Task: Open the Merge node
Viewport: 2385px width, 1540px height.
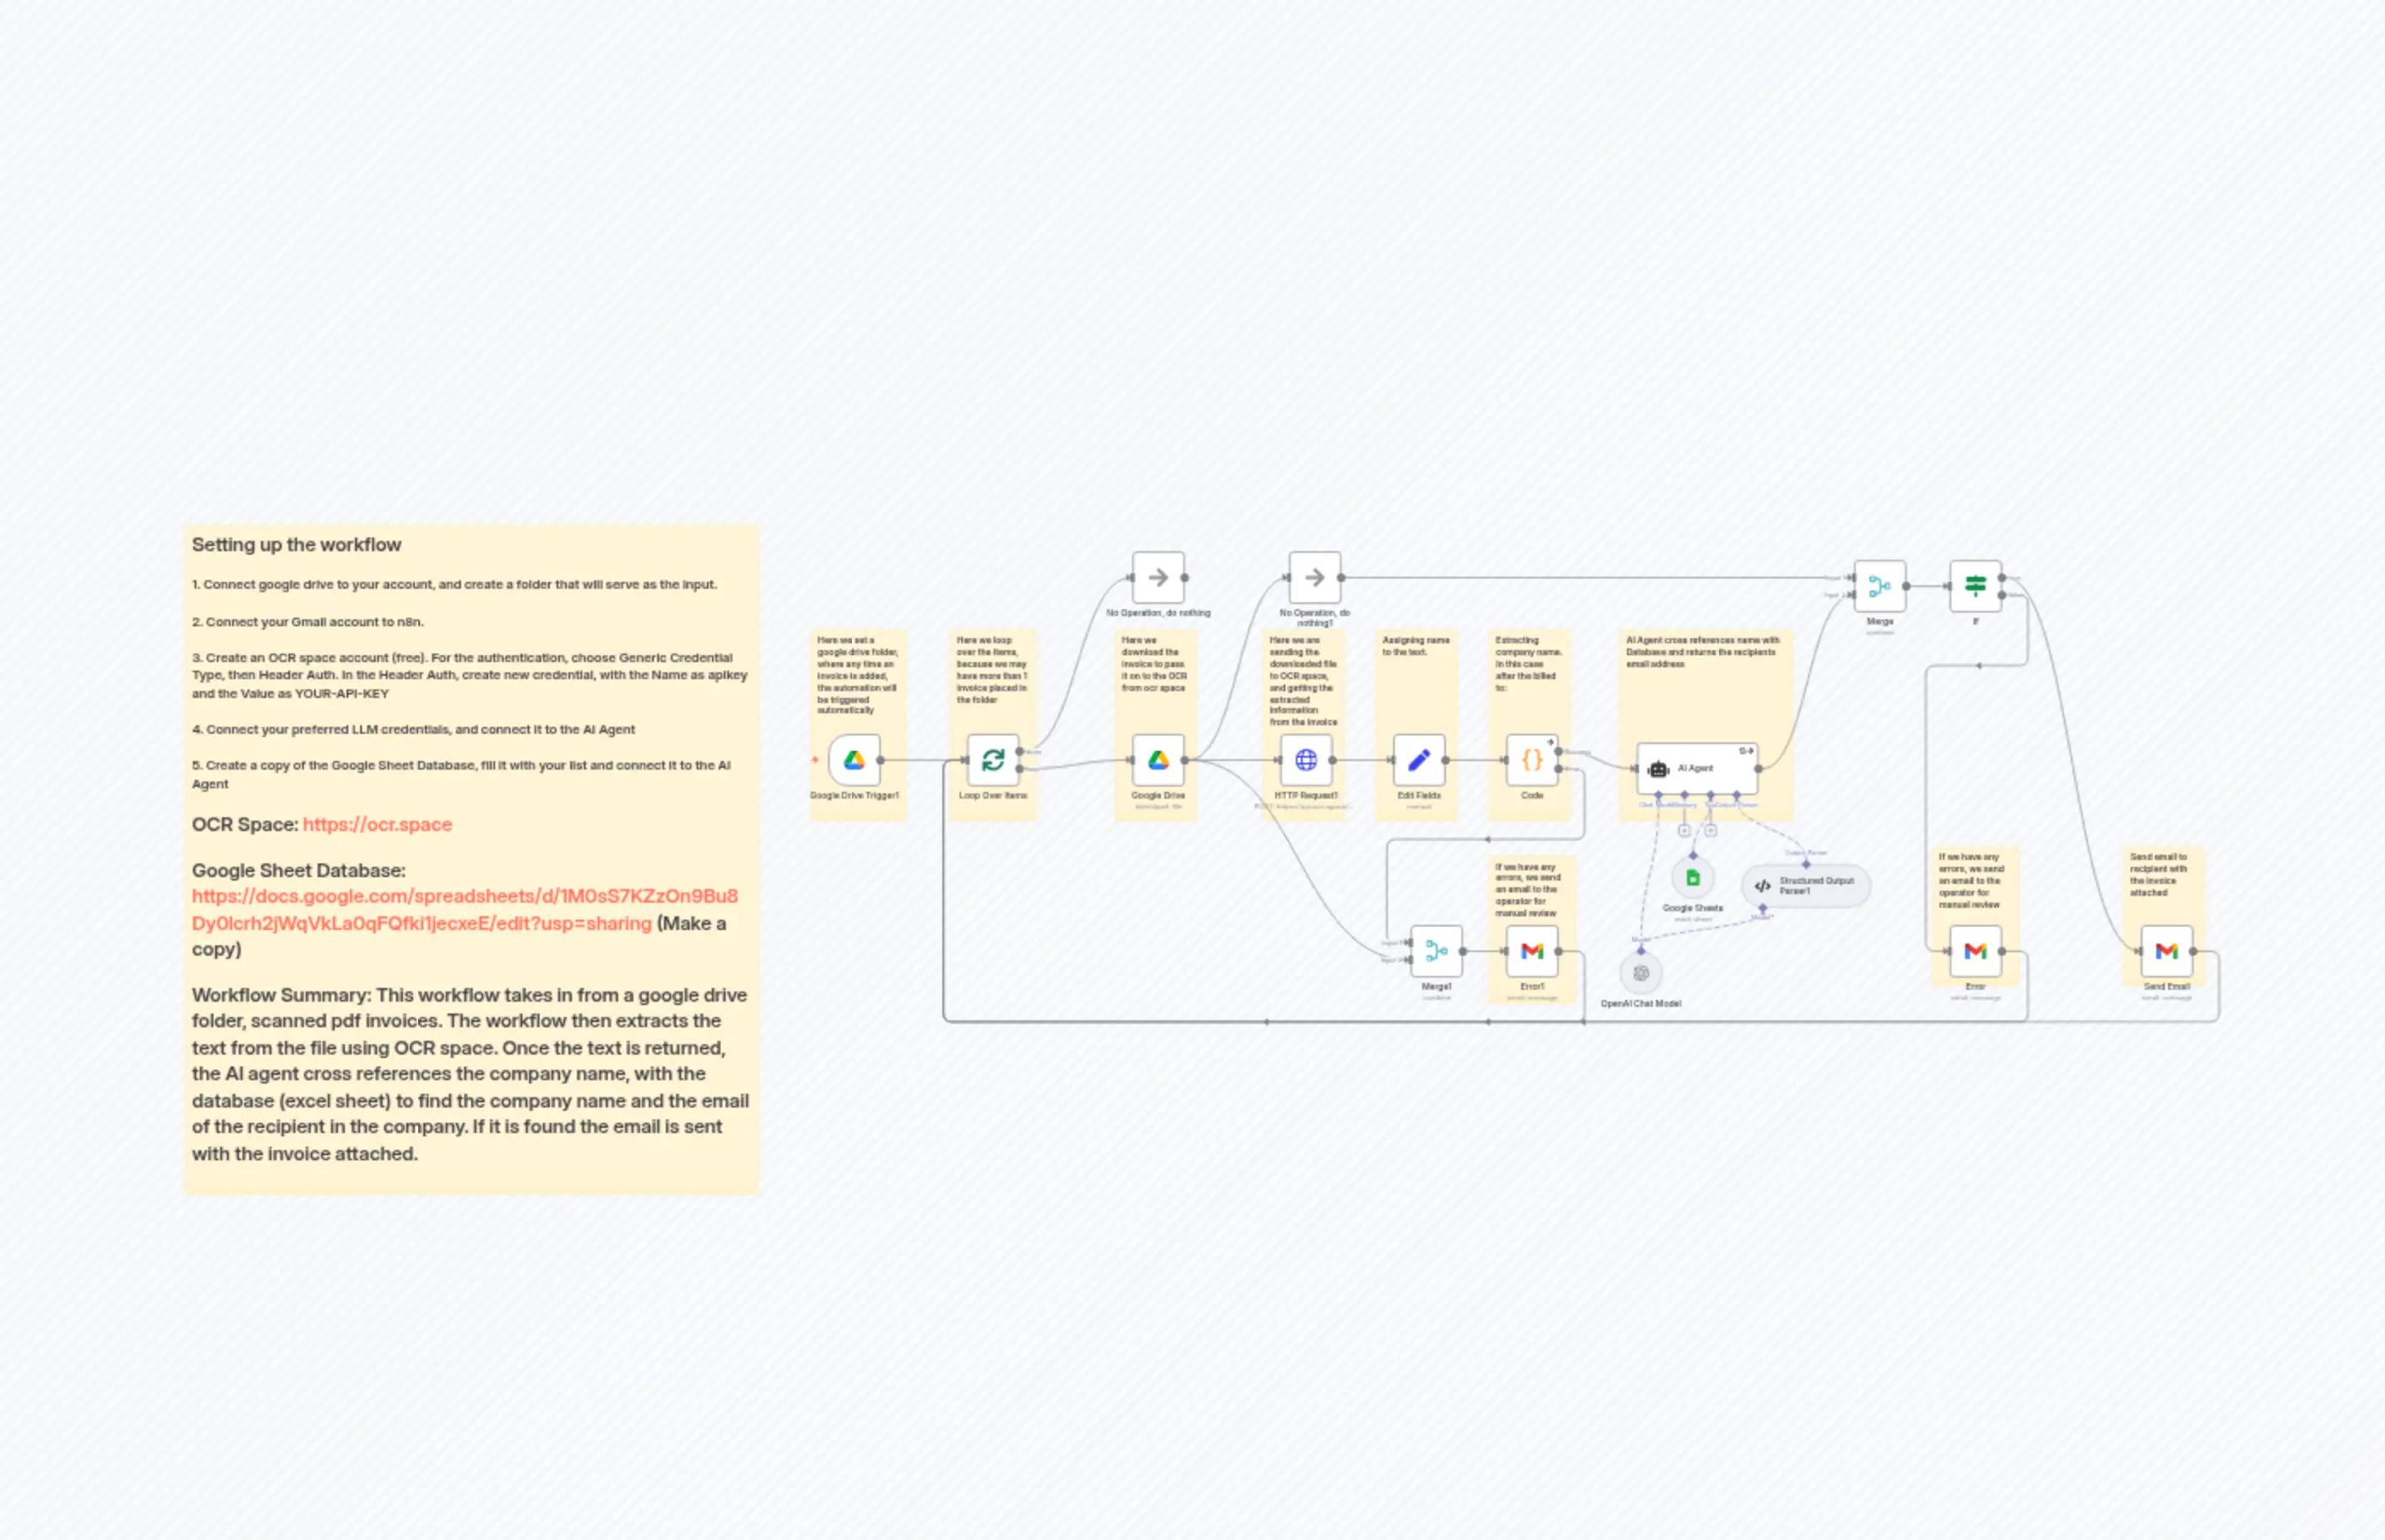Action: 1881,585
